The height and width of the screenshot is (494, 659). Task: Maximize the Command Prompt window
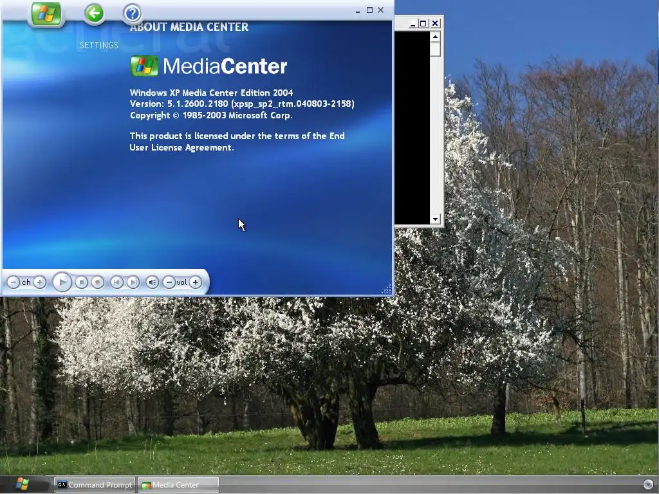tap(423, 24)
